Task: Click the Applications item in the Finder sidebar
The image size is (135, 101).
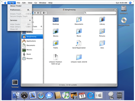Action: 32,41
